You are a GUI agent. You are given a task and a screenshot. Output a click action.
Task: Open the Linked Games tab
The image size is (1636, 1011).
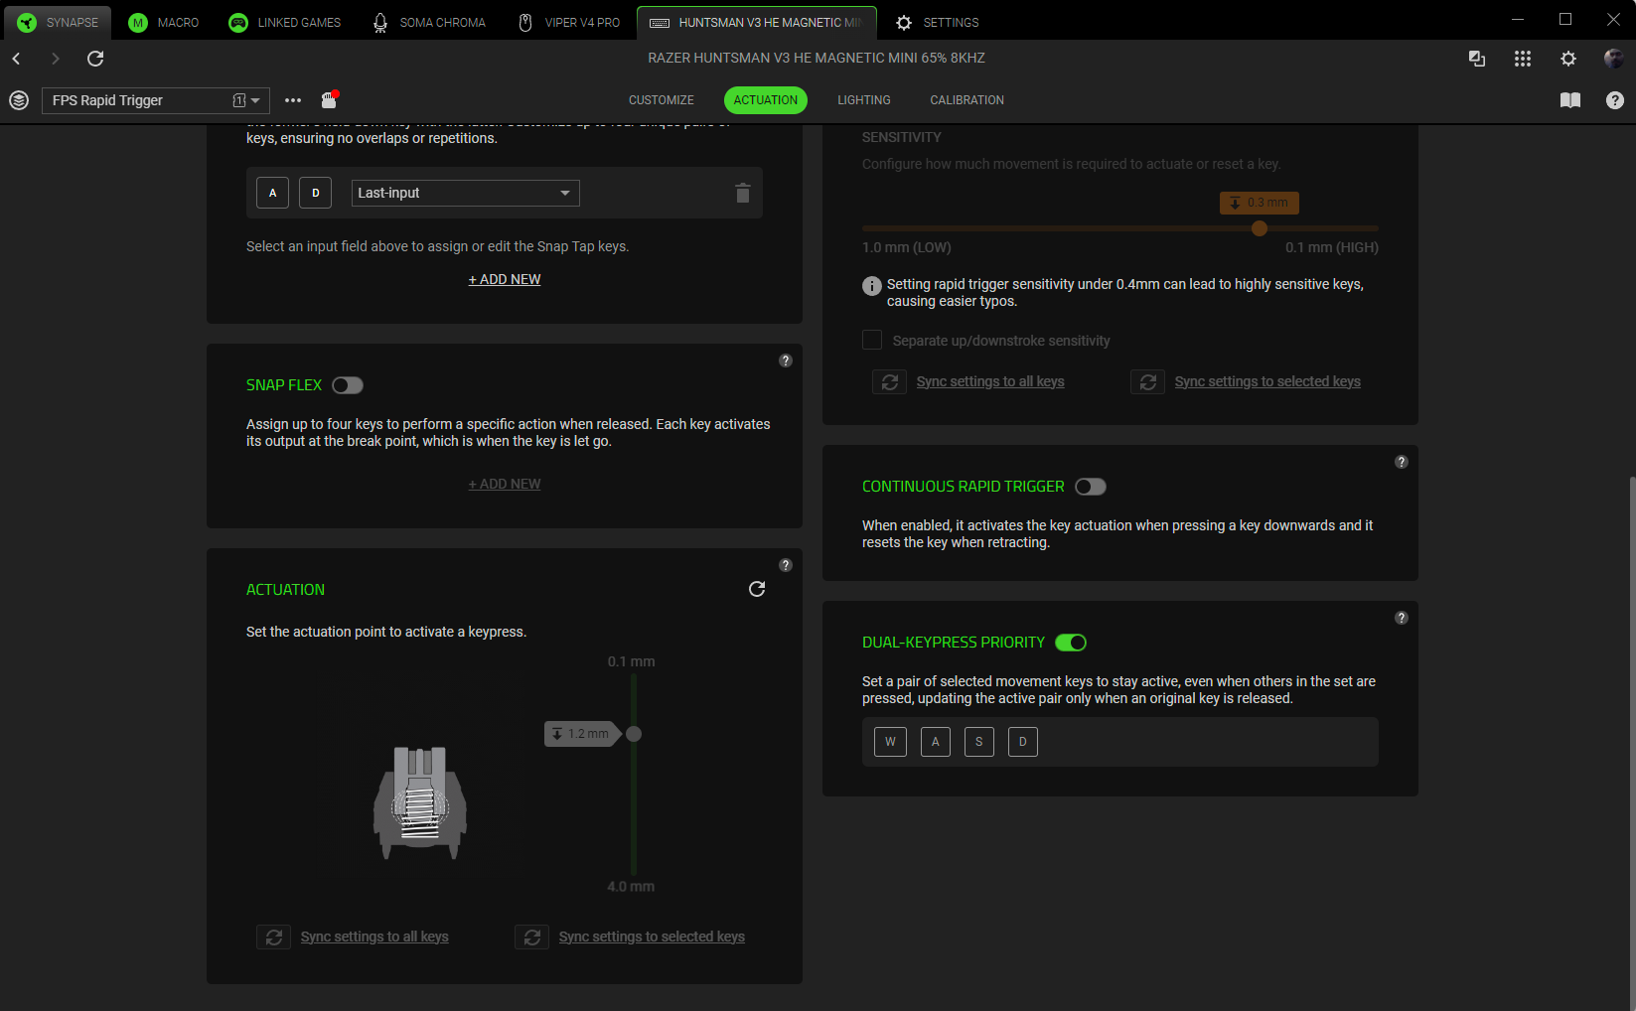pyautogui.click(x=285, y=22)
